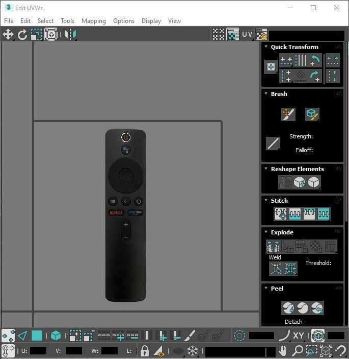This screenshot has height=359, width=349.
Task: Click Quick Peel icon in Peel rollout
Action: [x=288, y=308]
